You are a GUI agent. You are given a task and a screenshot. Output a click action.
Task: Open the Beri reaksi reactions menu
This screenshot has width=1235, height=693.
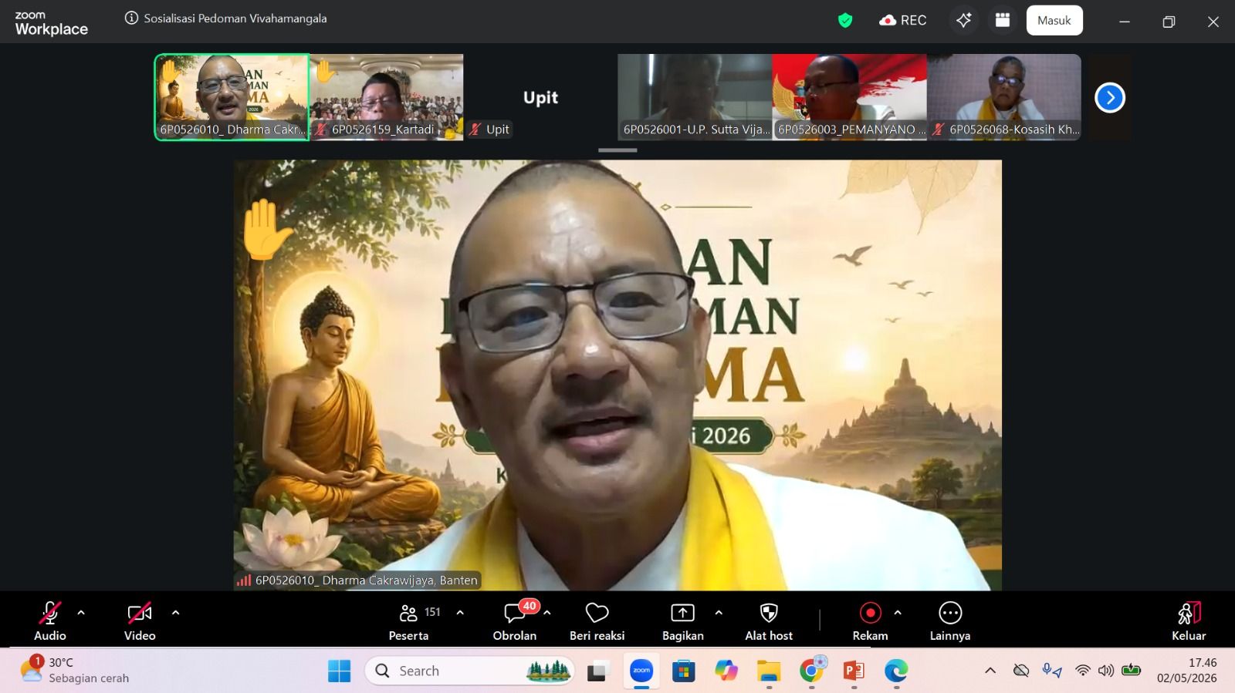click(597, 621)
